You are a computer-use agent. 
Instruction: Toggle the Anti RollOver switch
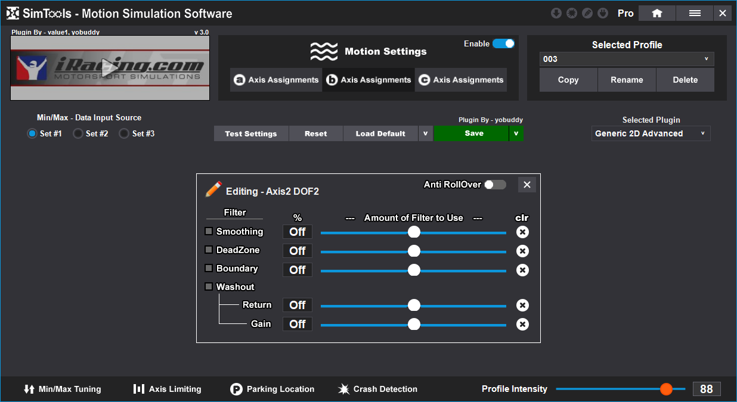[495, 185]
